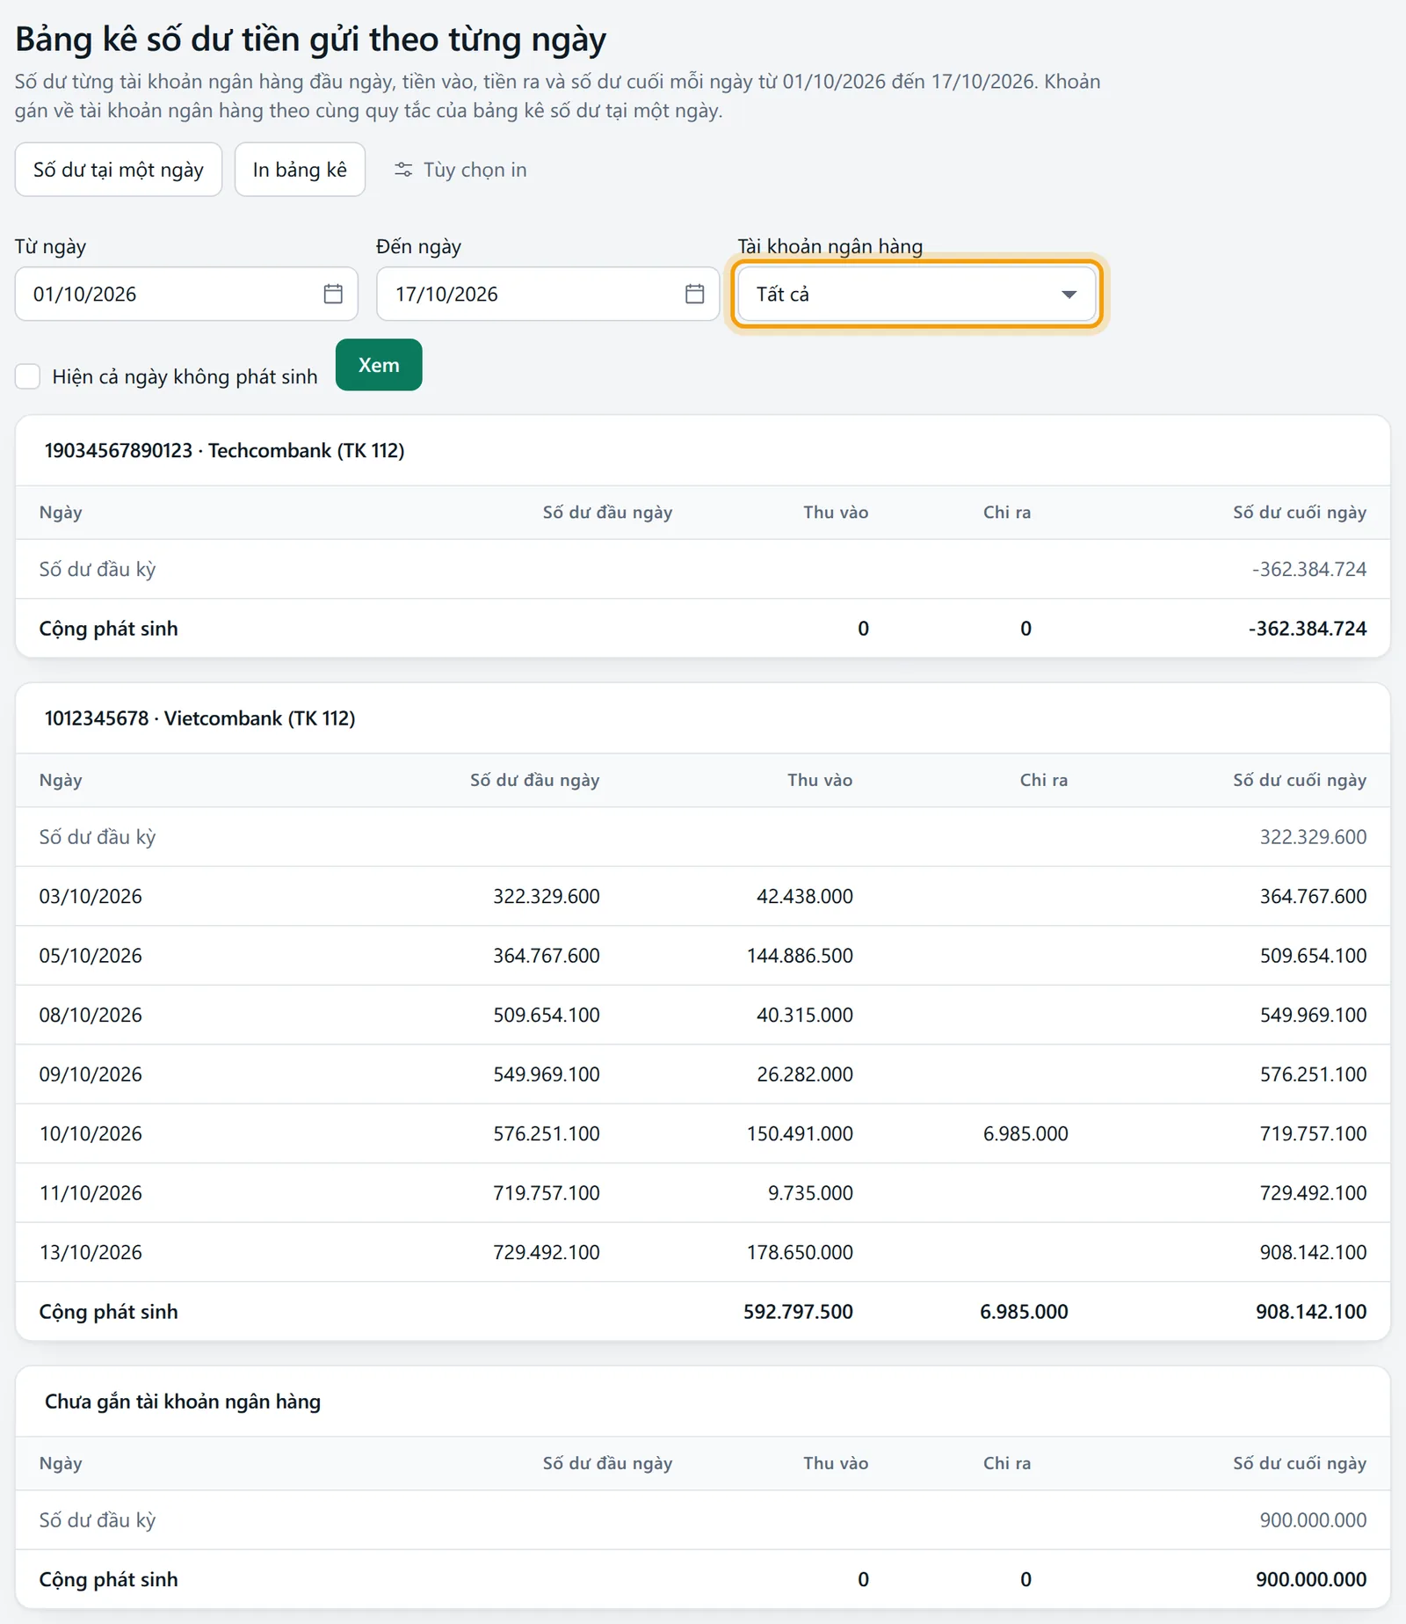Select row dated 03/10/2026

tap(703, 896)
